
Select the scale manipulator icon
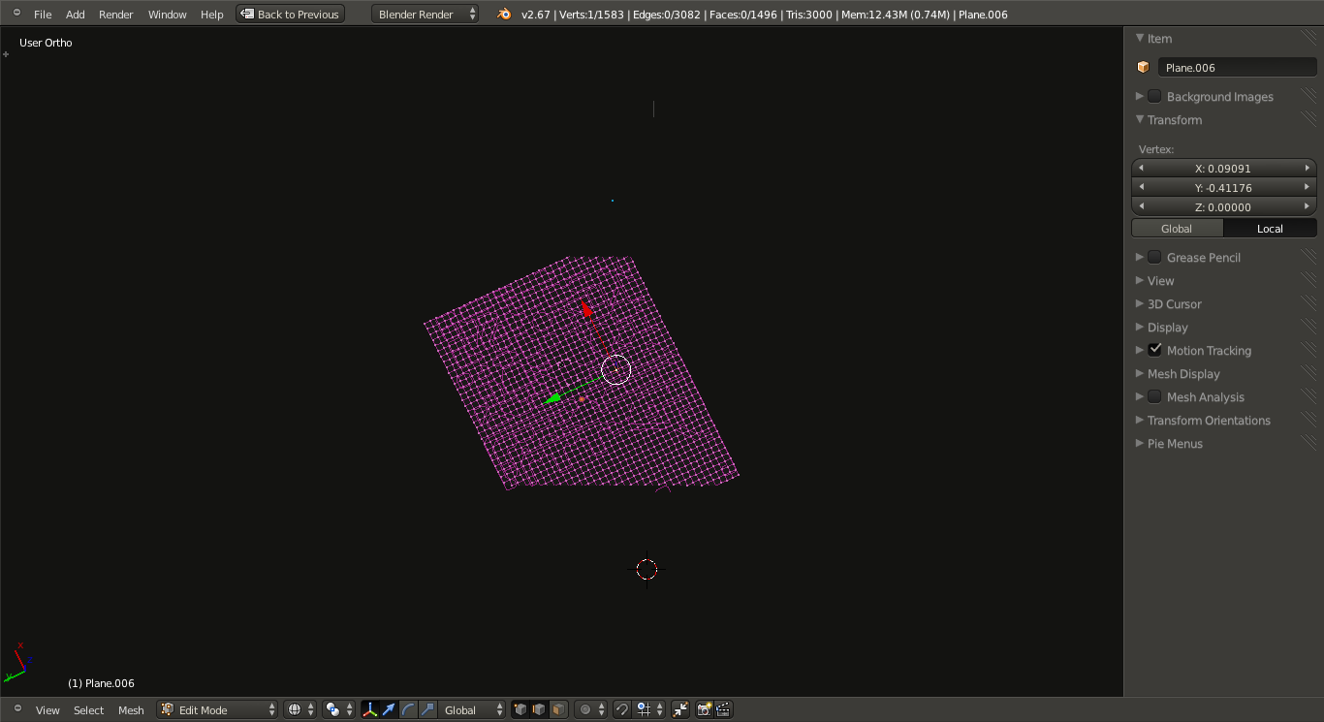(x=427, y=709)
